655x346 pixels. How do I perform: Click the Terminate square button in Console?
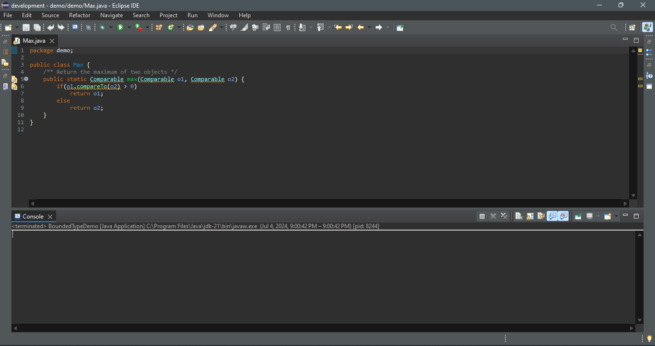coord(482,216)
